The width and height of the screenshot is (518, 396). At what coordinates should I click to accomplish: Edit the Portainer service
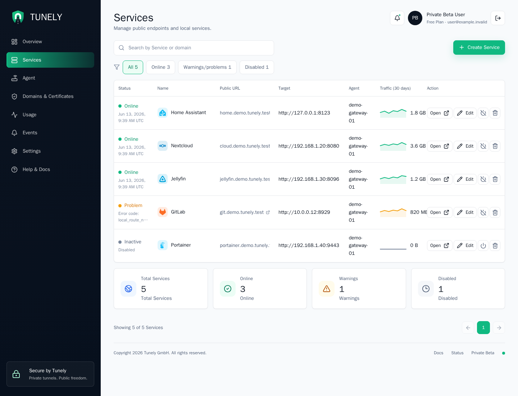[465, 246]
